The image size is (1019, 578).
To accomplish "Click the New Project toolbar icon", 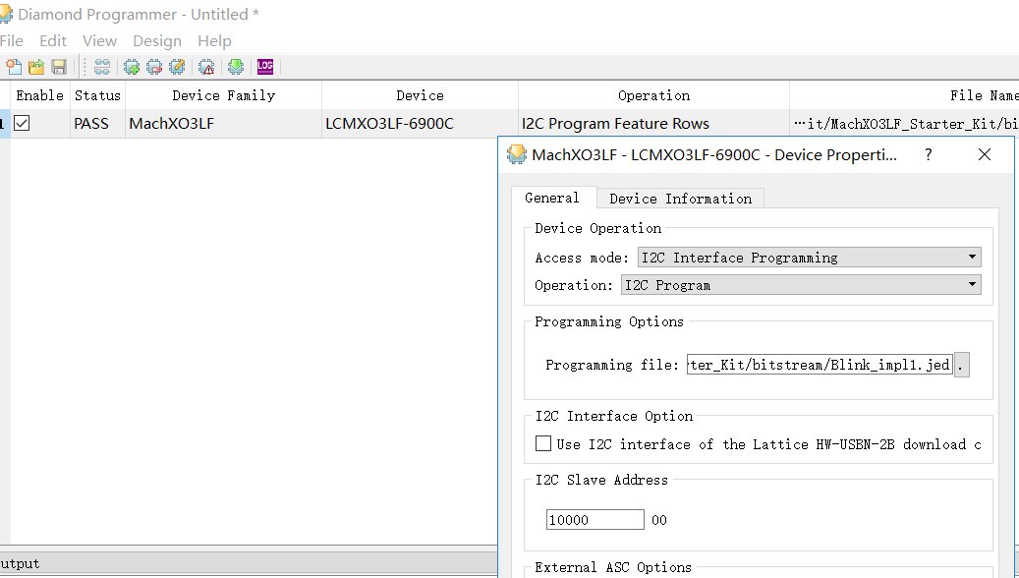I will (x=13, y=66).
